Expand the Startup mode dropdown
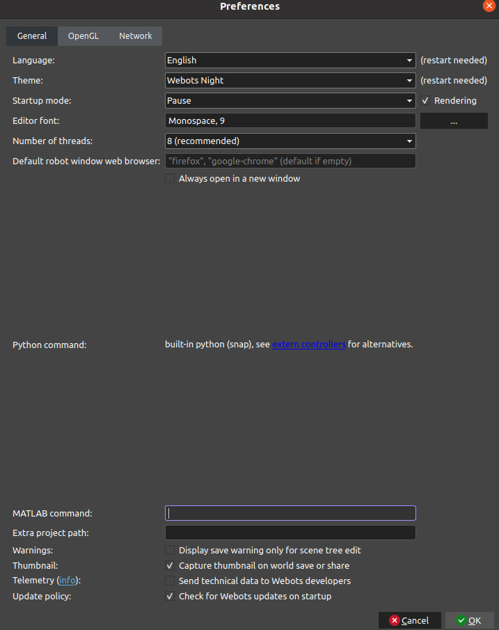 [x=290, y=100]
